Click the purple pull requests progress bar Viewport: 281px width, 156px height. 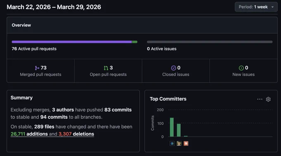coord(72,42)
